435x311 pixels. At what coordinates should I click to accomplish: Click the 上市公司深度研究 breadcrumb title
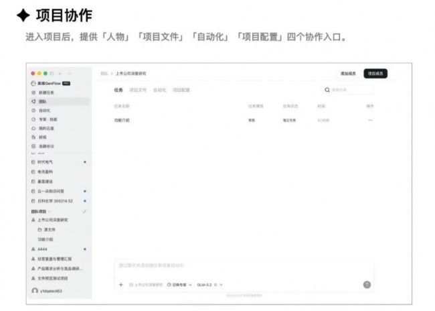[x=130, y=73]
